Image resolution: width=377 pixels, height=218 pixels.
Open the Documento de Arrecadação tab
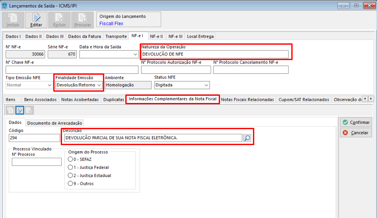click(55, 123)
